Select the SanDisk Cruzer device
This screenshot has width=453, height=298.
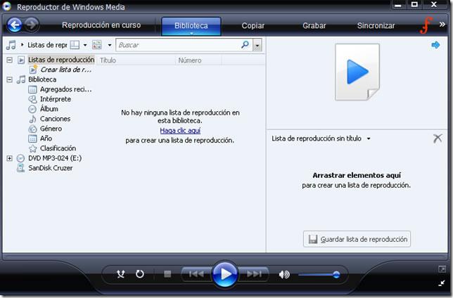point(50,168)
